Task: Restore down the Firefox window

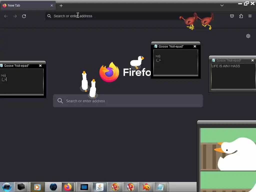Action: [246, 3]
